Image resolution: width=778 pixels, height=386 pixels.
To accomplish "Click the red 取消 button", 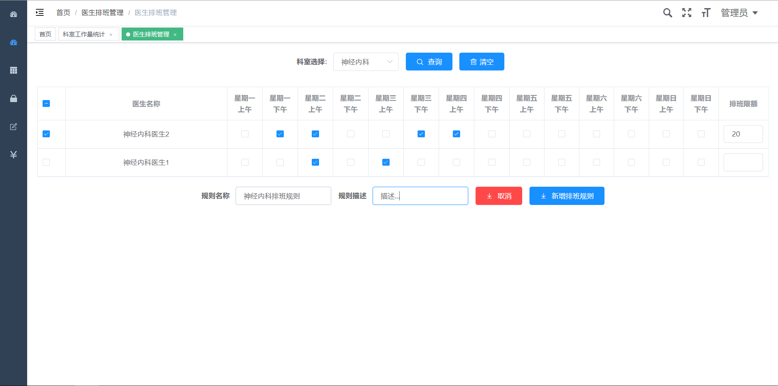I will 499,196.
